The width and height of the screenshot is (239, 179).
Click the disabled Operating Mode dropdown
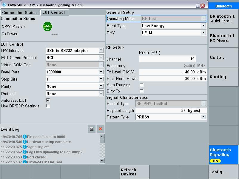click(174, 18)
